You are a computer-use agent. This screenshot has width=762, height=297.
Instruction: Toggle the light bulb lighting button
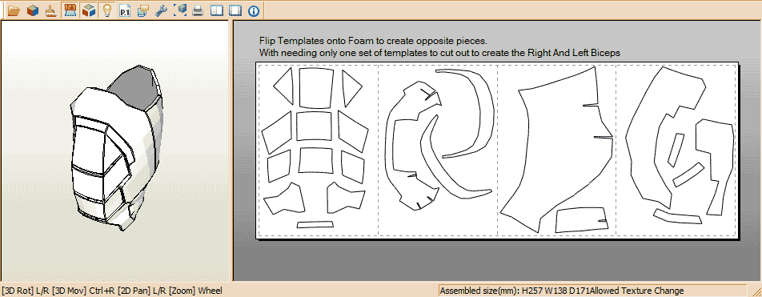click(106, 10)
